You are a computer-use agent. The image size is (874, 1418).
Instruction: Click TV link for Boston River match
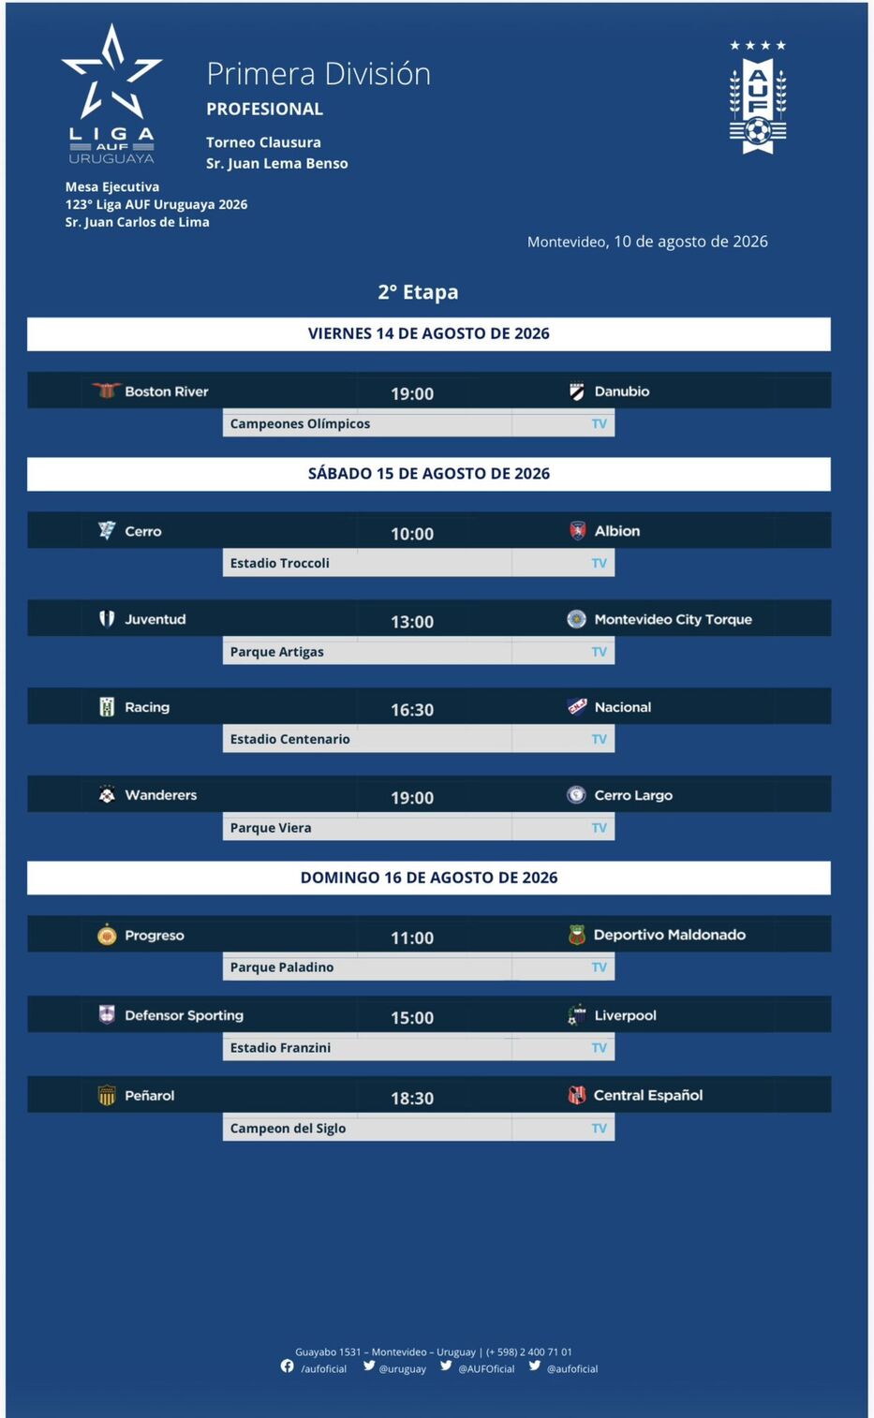tap(600, 423)
